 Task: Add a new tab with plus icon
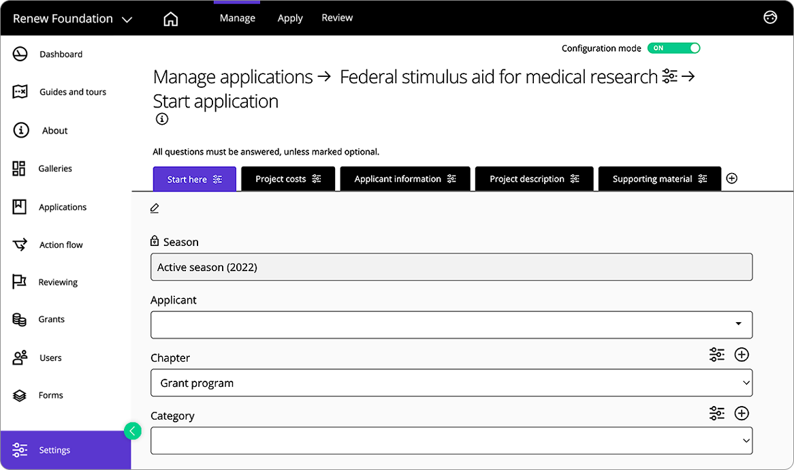[x=732, y=178]
